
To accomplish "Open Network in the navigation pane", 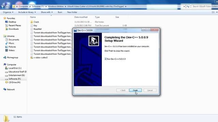I will [11, 89].
